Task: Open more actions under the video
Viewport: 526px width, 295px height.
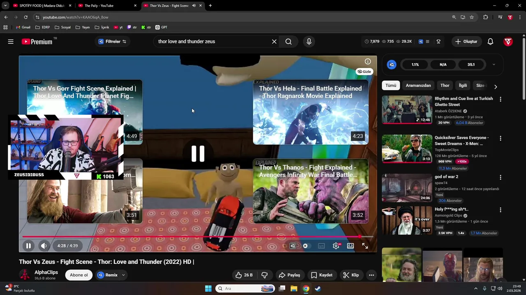Action: click(371, 275)
